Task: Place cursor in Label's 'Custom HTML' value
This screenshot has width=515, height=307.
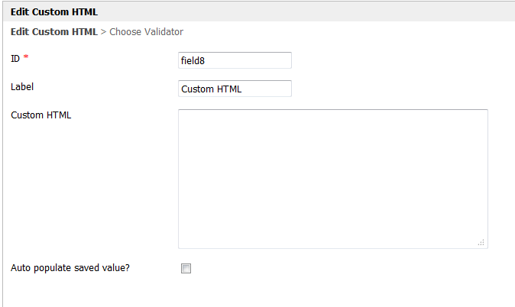Action: pyautogui.click(x=211, y=89)
